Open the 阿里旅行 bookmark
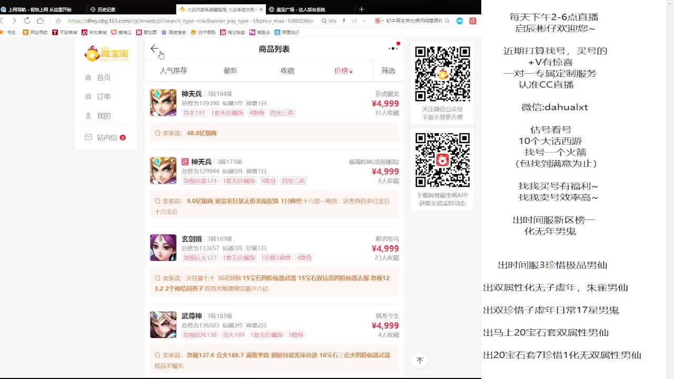 tap(288, 32)
